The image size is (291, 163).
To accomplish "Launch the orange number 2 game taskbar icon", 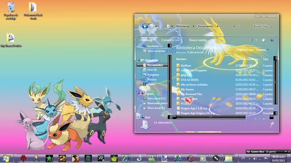I will click(x=62, y=158).
